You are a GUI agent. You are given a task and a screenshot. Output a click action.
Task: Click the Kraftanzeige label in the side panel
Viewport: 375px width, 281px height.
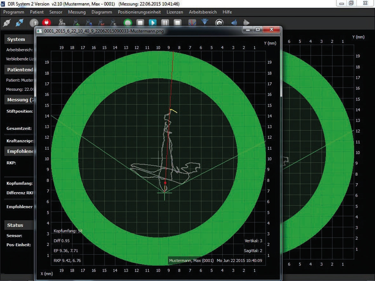tap(20, 141)
